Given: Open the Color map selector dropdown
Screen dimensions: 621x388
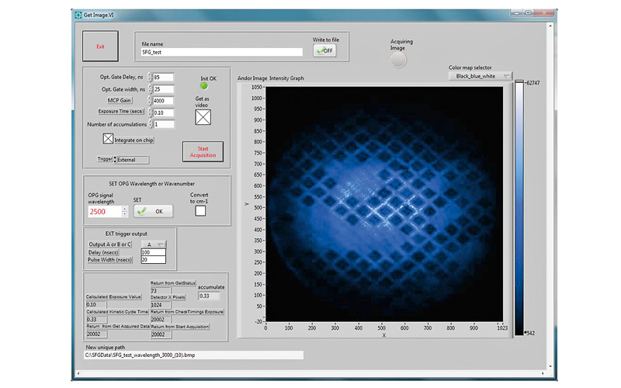Looking at the screenshot, I should tap(482, 76).
